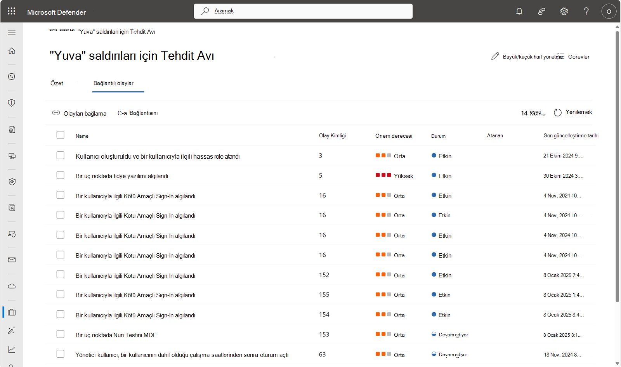Select the checkbox for incident 154

click(x=60, y=314)
